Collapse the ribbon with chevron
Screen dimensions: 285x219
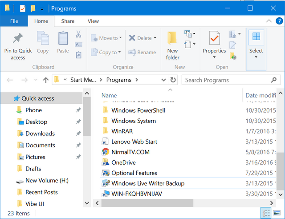point(269,21)
